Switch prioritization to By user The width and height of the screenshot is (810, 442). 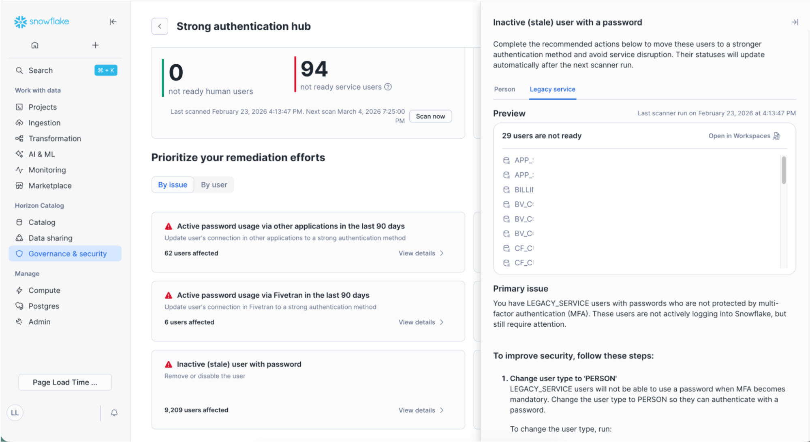click(214, 184)
